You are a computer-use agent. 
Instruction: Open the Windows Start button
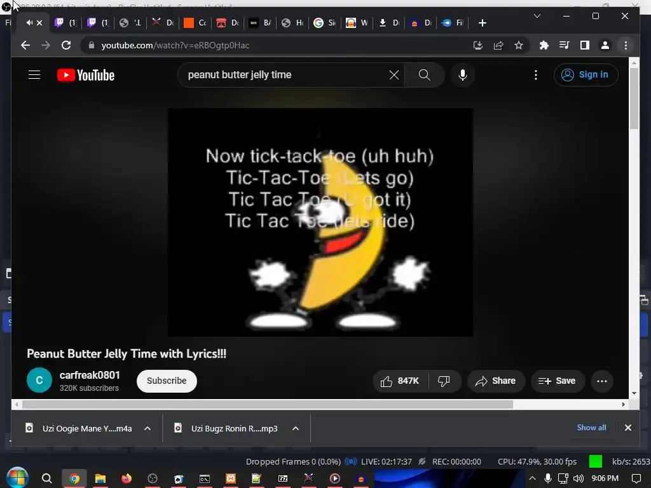pyautogui.click(x=17, y=478)
